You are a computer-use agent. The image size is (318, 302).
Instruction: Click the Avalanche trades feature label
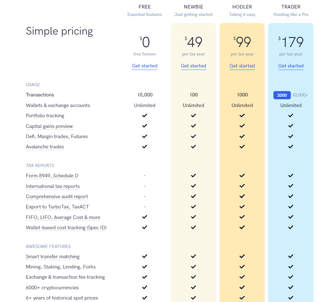45,147
